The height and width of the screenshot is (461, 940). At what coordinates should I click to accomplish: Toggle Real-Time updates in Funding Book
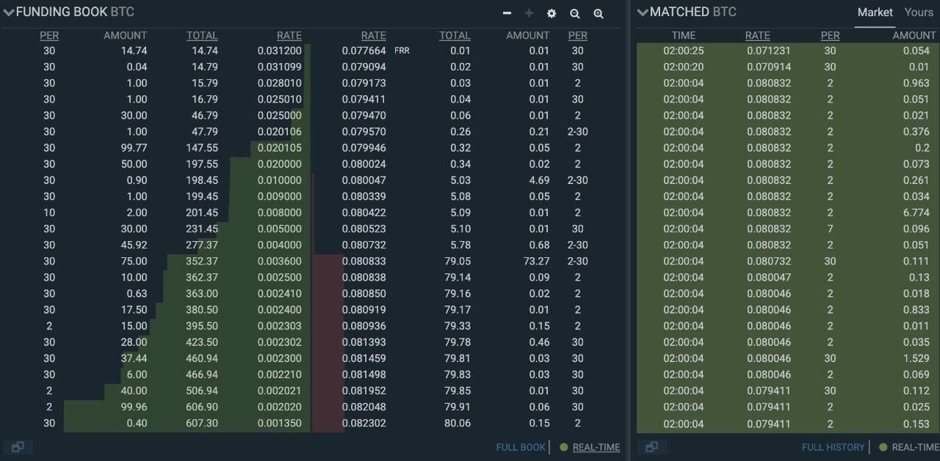click(596, 447)
